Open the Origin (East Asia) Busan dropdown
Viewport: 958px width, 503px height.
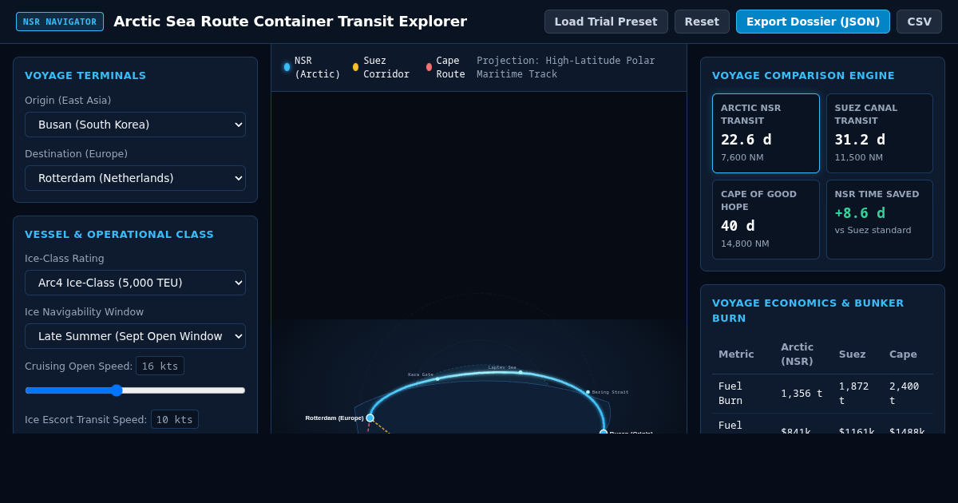click(x=135, y=125)
